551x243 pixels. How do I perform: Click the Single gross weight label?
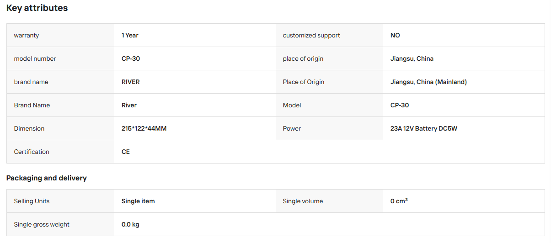click(42, 224)
